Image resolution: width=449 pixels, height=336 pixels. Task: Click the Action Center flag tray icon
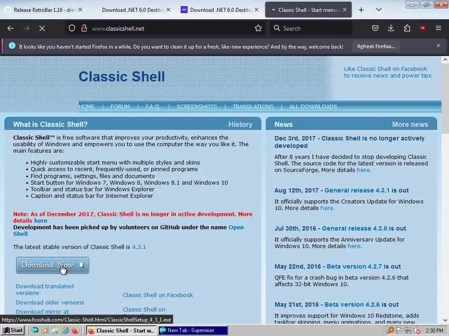pyautogui.click(x=399, y=331)
